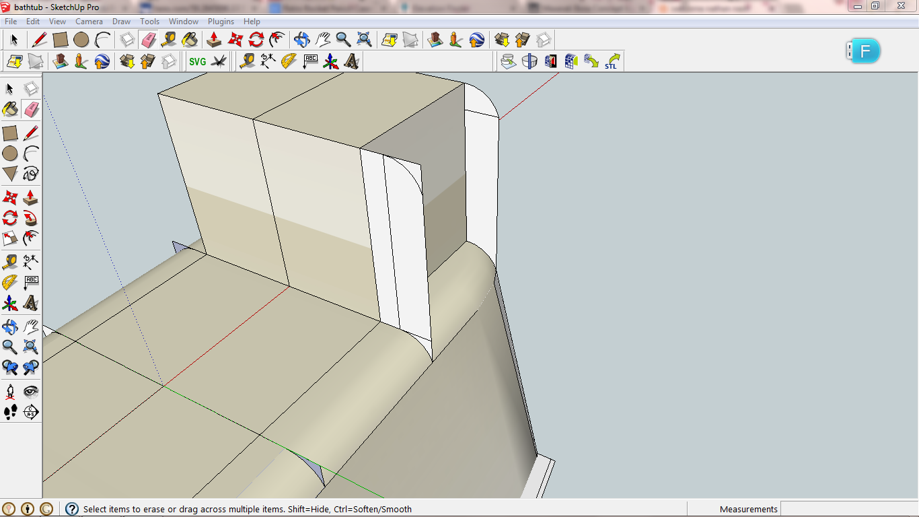The height and width of the screenshot is (517, 919).
Task: Click Make Component in left toolbar
Action: (x=31, y=89)
